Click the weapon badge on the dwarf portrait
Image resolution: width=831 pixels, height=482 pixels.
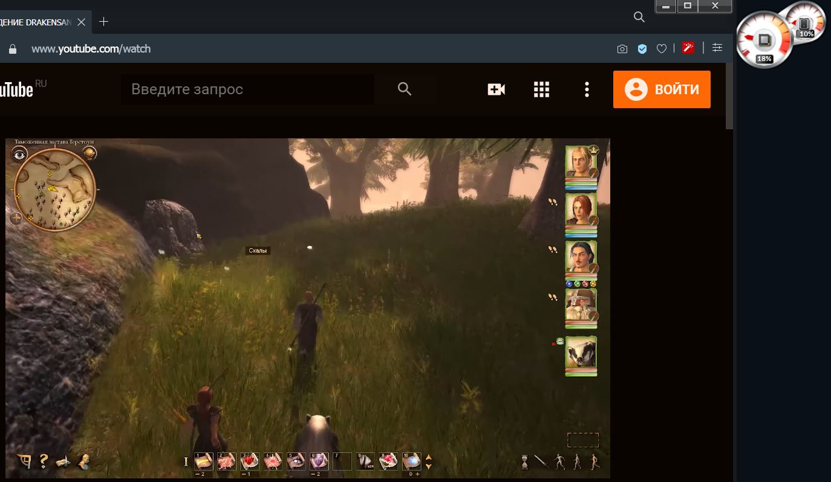pos(594,316)
